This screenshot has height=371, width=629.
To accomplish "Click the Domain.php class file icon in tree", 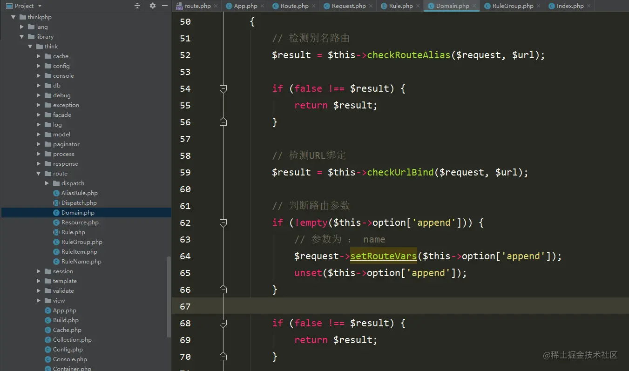I will [x=57, y=213].
